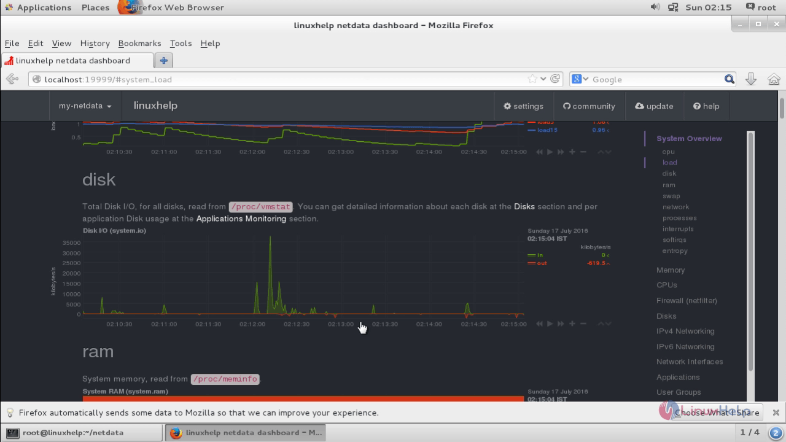
Task: Open a new Firefox tab
Action: click(163, 61)
